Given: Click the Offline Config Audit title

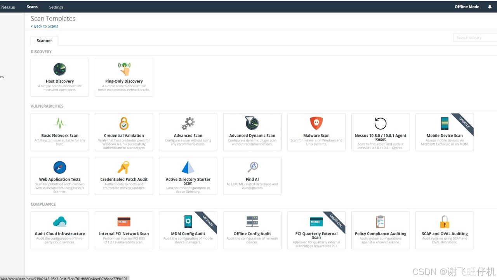Looking at the screenshot, I should click(x=252, y=234).
